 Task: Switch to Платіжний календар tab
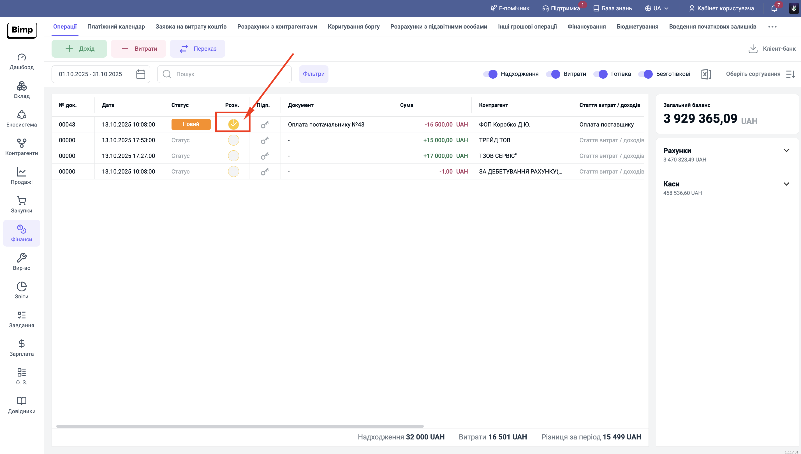(116, 27)
